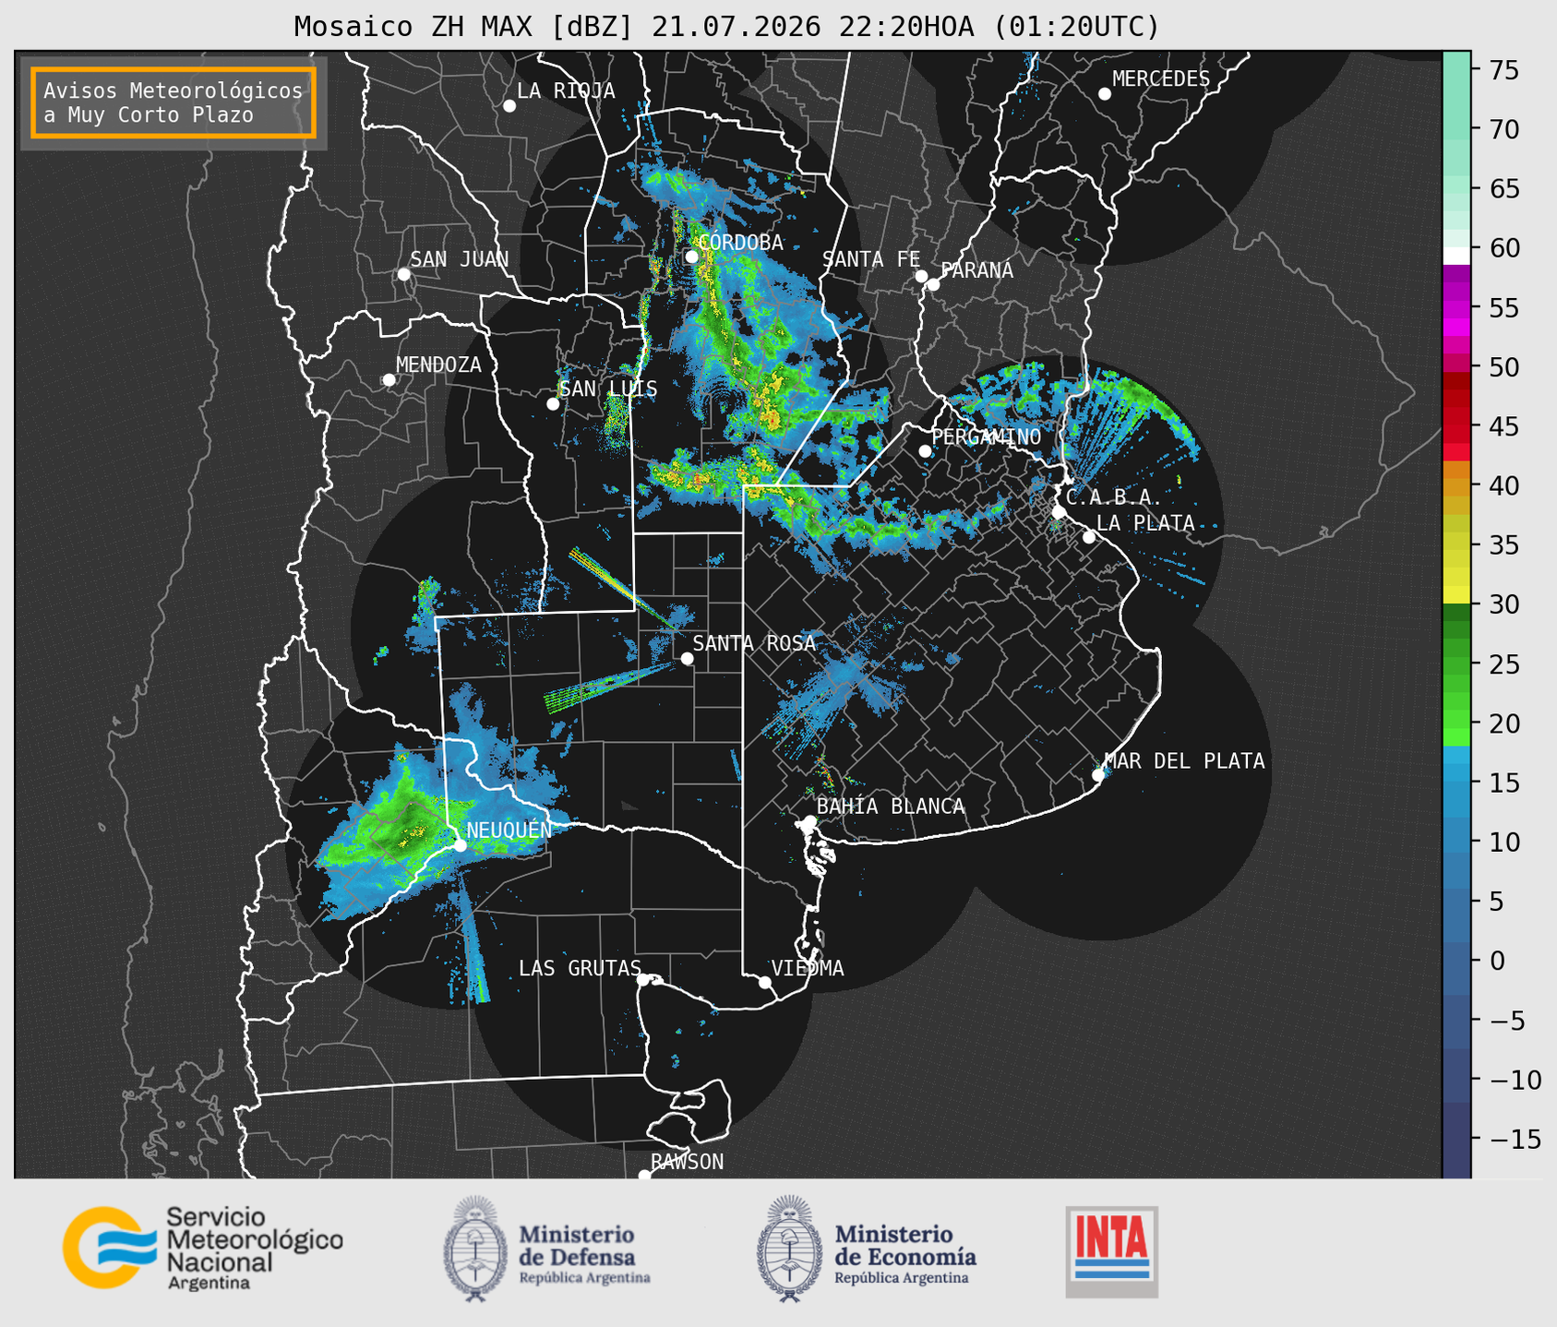This screenshot has height=1327, width=1557.
Task: Click the VIEDMA city marker dot
Action: (x=765, y=982)
